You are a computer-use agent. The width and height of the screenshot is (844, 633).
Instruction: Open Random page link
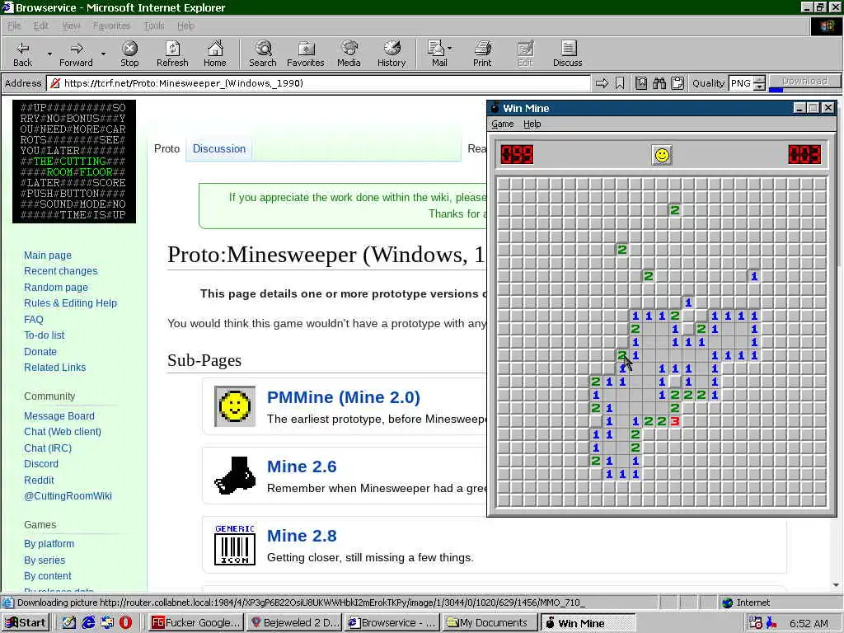(56, 287)
